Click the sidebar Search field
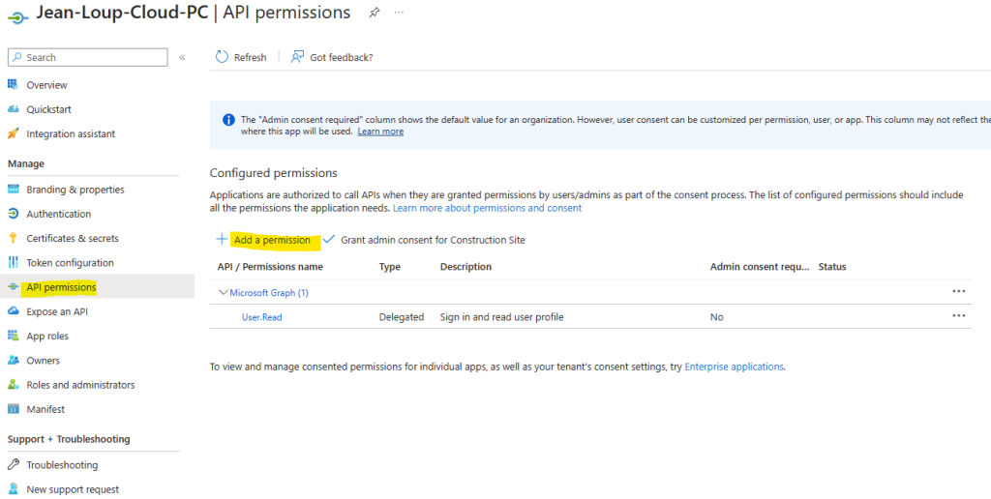The height and width of the screenshot is (499, 991). [88, 57]
